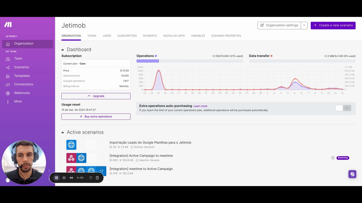Toggle extra operations auto-purchasing switch
362x203 pixels.
tap(343, 108)
